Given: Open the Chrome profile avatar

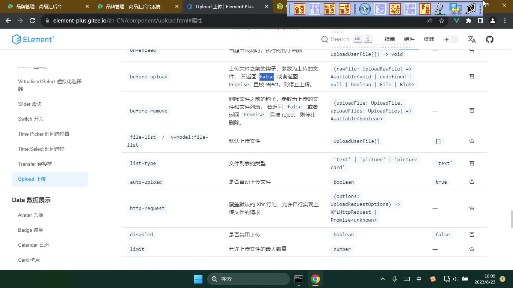Looking at the screenshot, I should tap(492, 21).
